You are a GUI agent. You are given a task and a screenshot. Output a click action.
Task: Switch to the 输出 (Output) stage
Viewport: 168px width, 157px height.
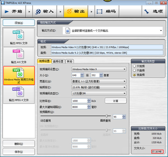coord(76,11)
